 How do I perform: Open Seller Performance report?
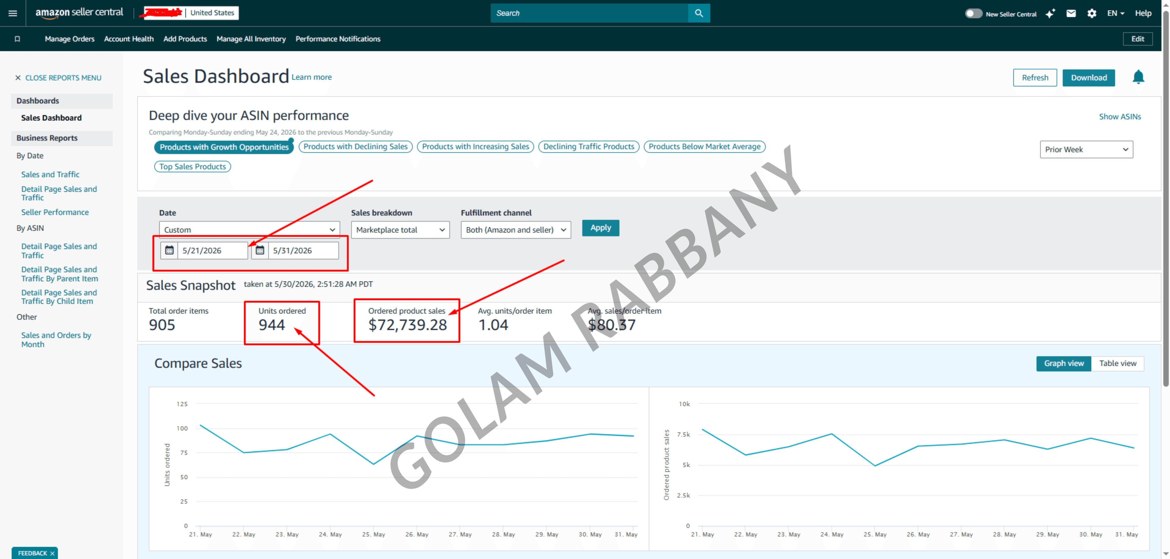coord(55,212)
